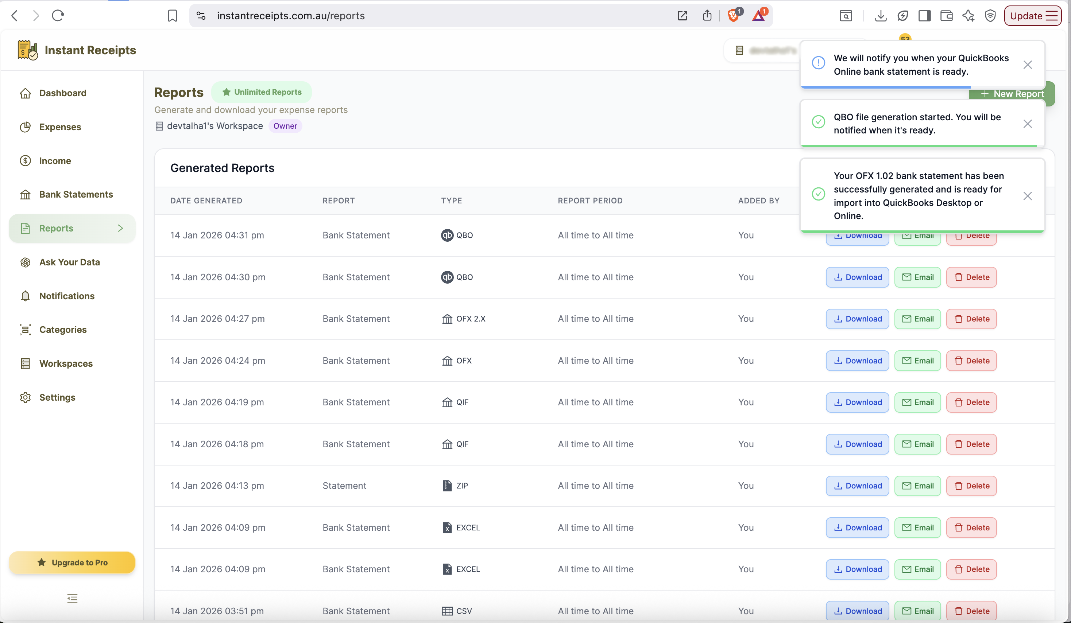
Task: Click DATE GENERATED column header
Action: (x=206, y=201)
